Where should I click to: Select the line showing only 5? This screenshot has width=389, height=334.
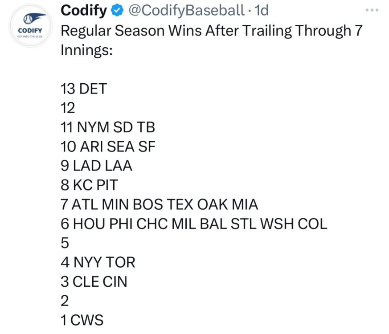(65, 243)
